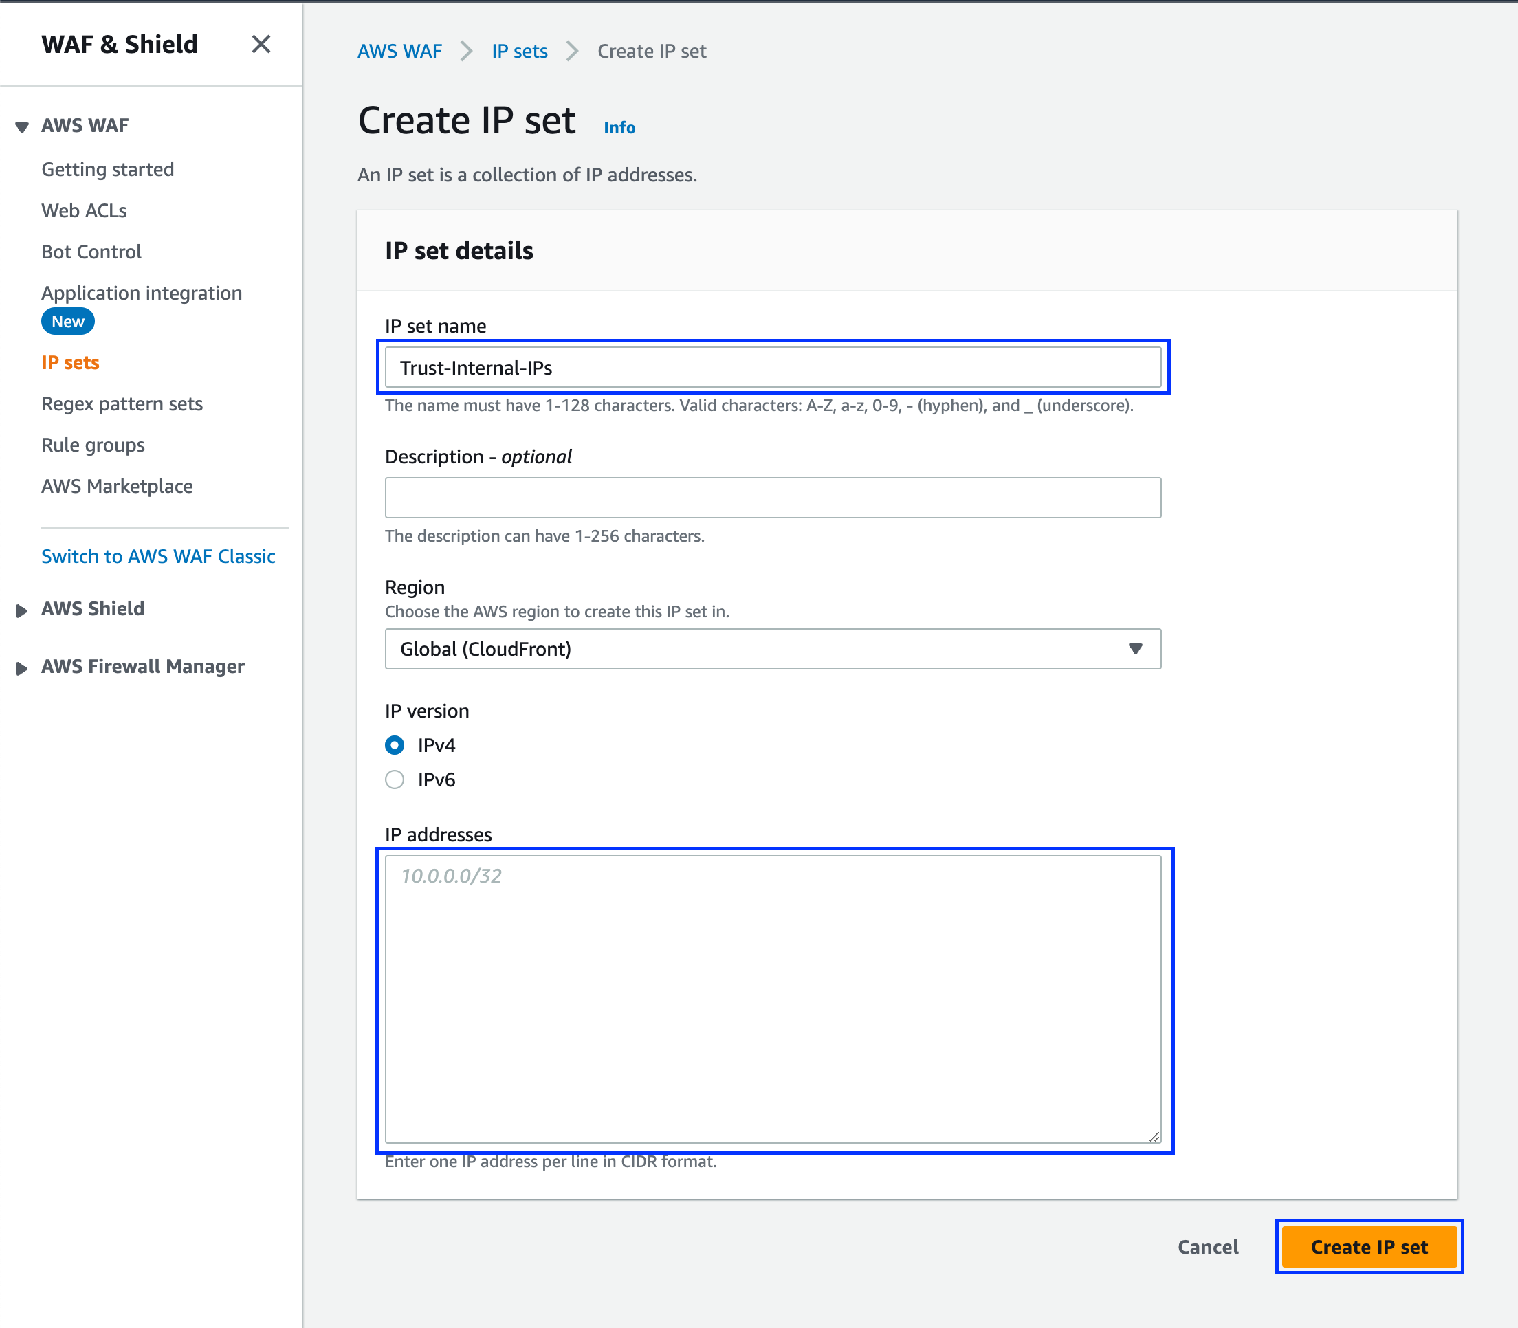Click the Cancel button
This screenshot has width=1518, height=1328.
(1208, 1247)
